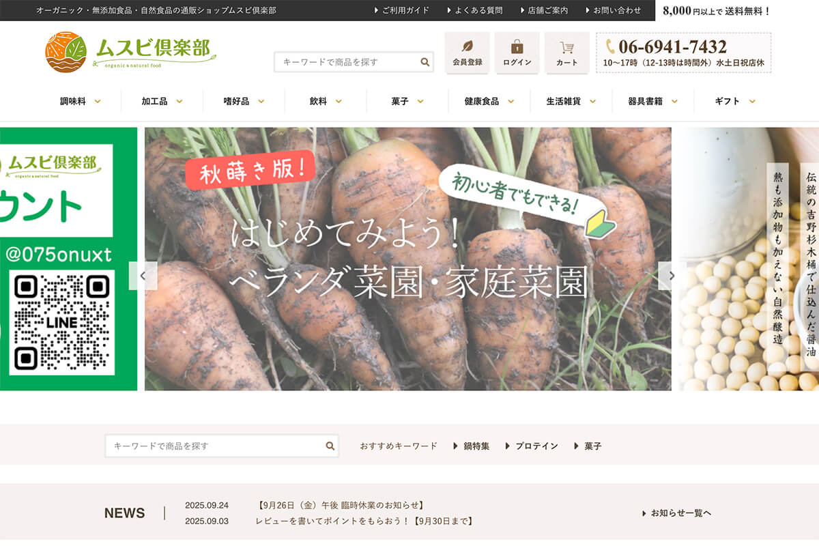The height and width of the screenshot is (546, 819).
Task: Advance the carousel with the right arrow
Action: [x=673, y=274]
